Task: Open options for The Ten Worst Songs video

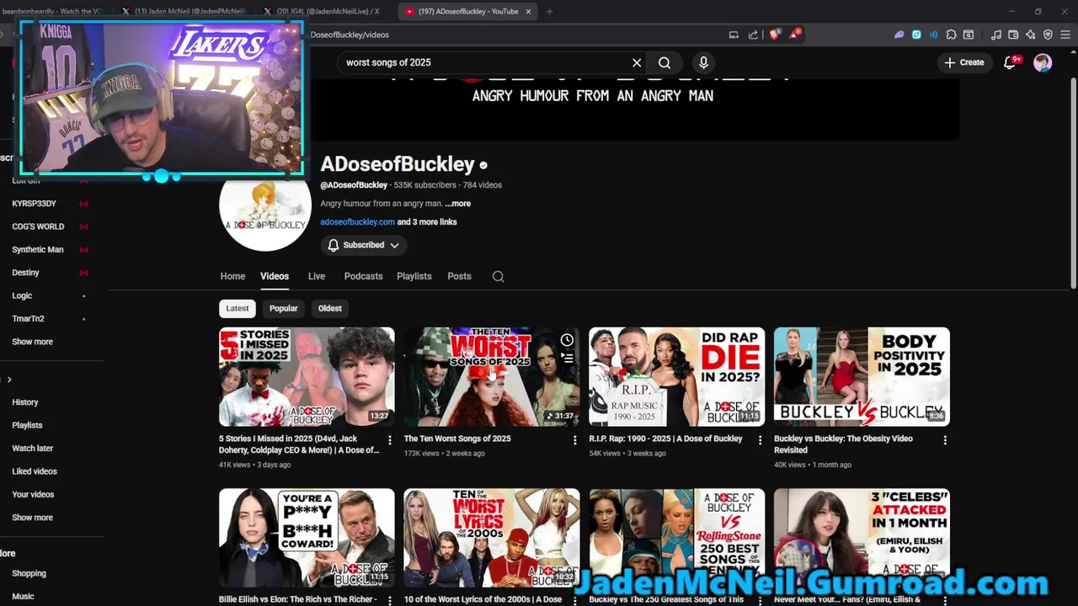Action: click(x=574, y=440)
